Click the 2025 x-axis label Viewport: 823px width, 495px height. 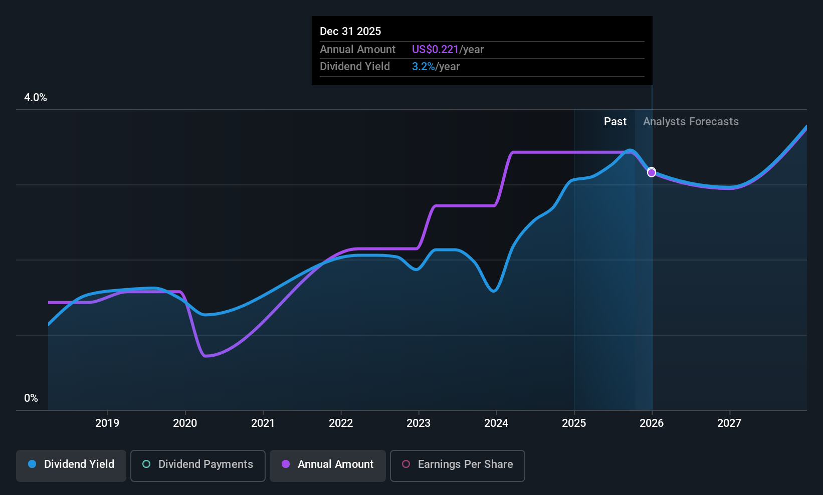(x=574, y=423)
